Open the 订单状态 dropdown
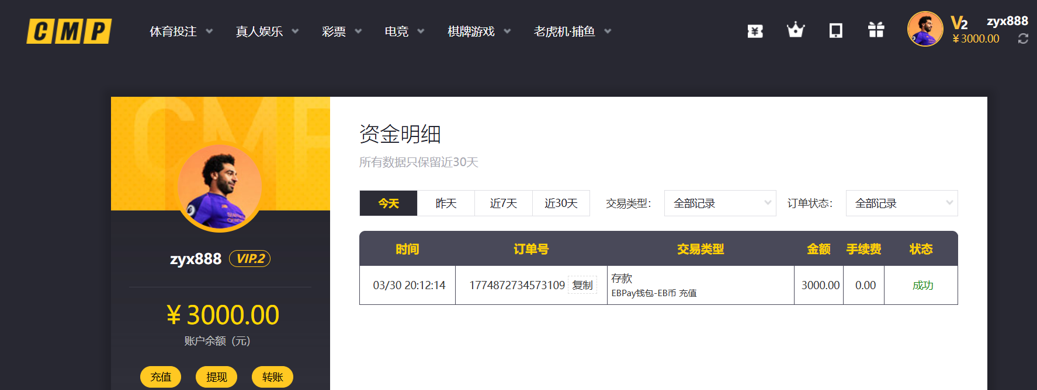 901,203
